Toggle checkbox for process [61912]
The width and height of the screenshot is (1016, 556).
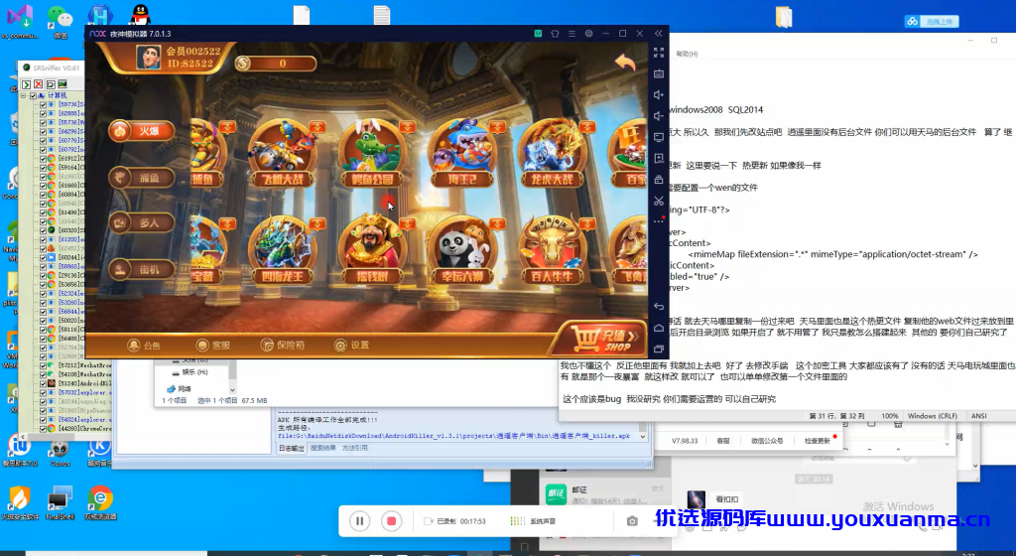coord(44,158)
